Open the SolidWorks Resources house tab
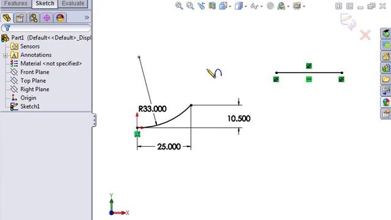The height and width of the screenshot is (220, 391). 386,56
